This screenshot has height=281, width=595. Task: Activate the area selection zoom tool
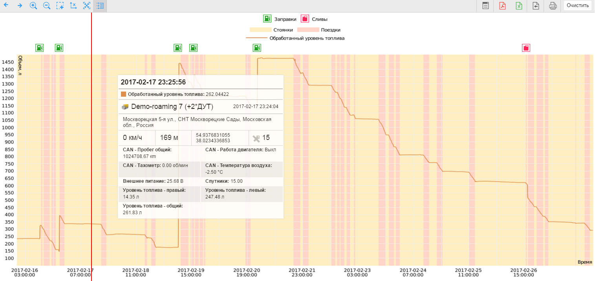pyautogui.click(x=60, y=6)
